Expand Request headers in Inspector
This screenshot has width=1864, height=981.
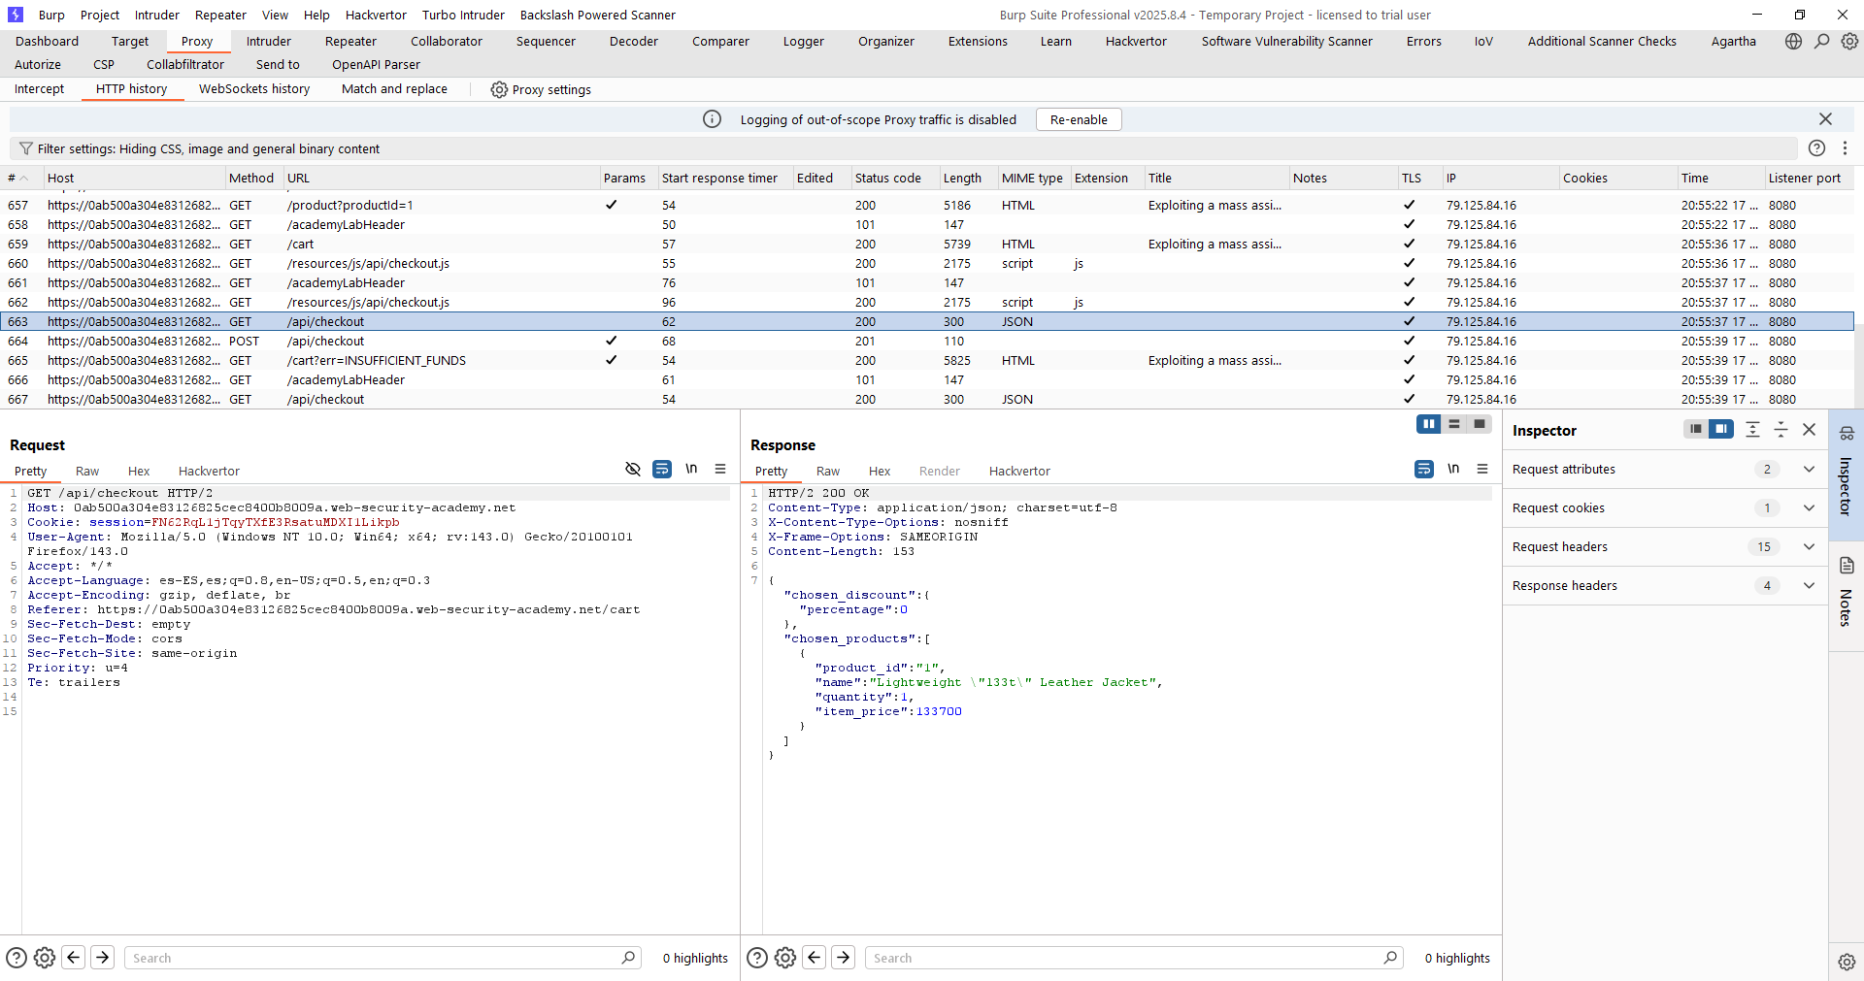click(1809, 546)
